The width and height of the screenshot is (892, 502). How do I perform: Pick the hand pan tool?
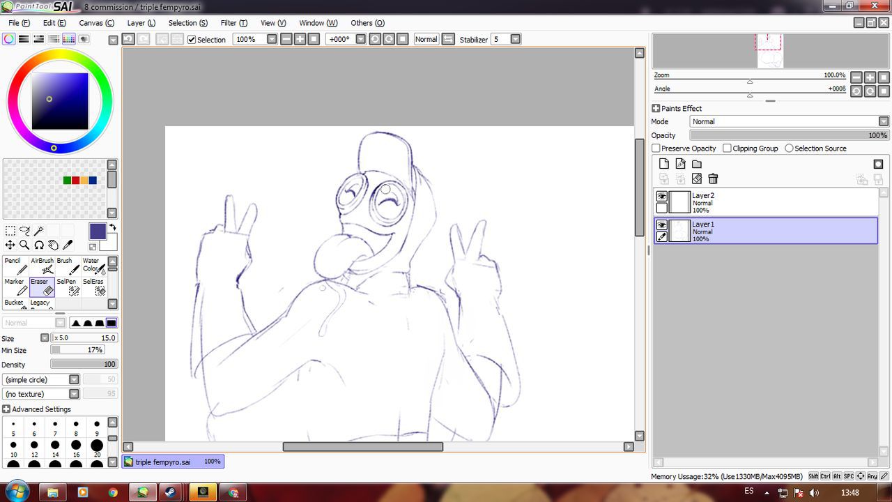[53, 245]
